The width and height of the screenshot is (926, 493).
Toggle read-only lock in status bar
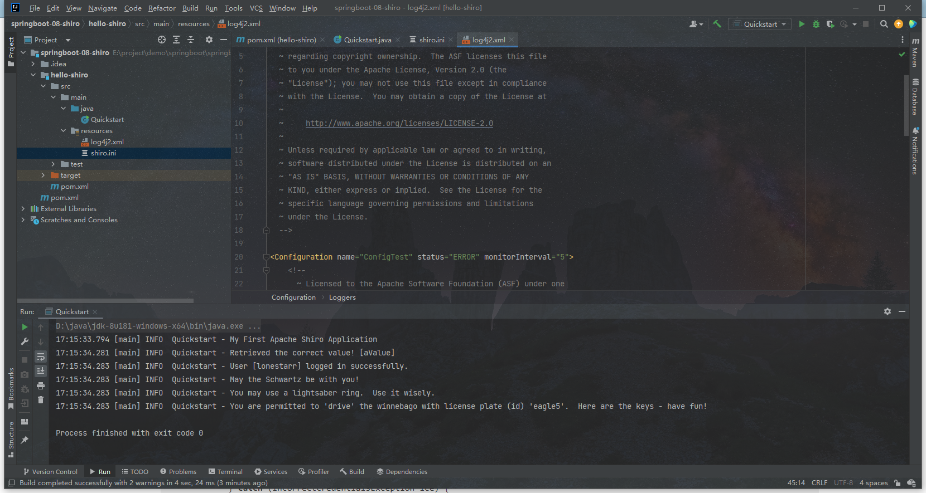(897, 483)
